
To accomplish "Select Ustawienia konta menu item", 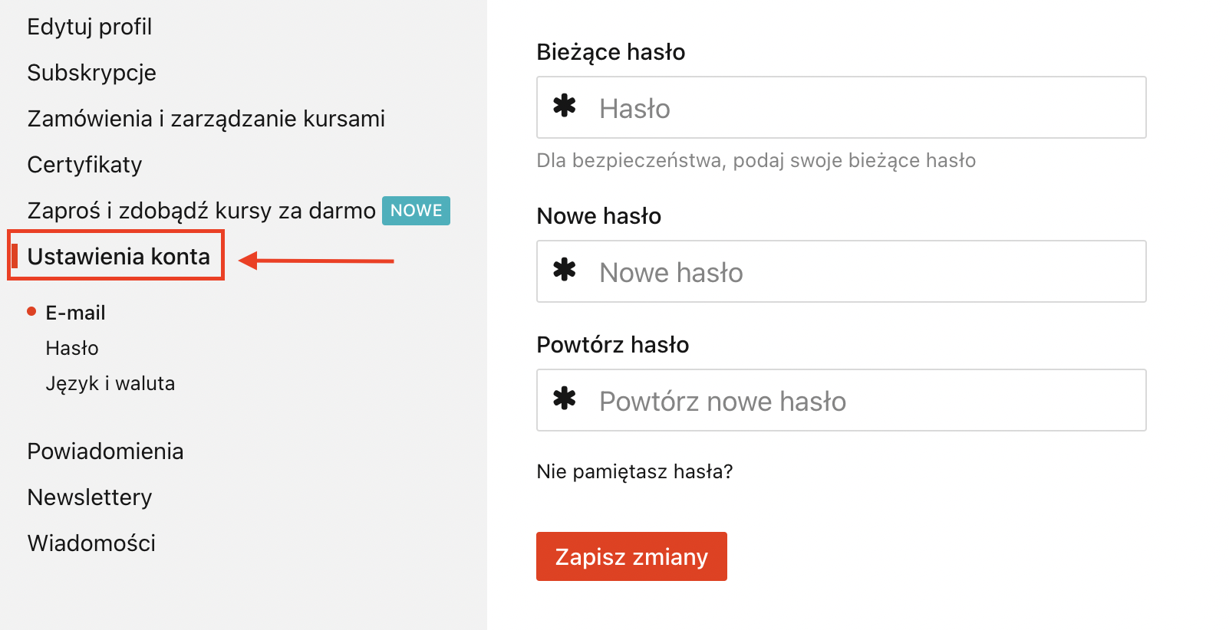I will click(x=119, y=257).
